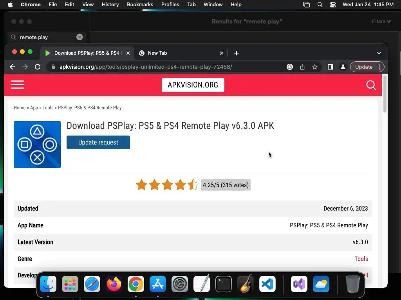
Task: Open the Chrome profile avatar menu
Action: point(343,67)
